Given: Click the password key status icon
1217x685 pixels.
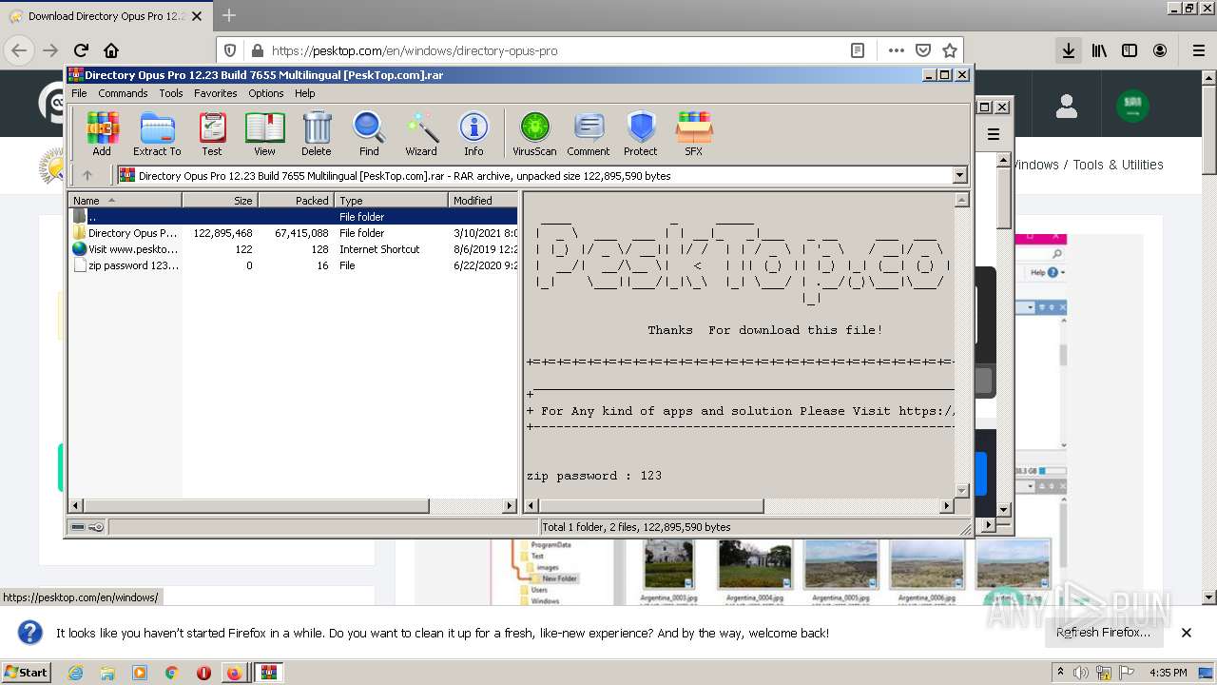Looking at the screenshot, I should pyautogui.click(x=96, y=527).
